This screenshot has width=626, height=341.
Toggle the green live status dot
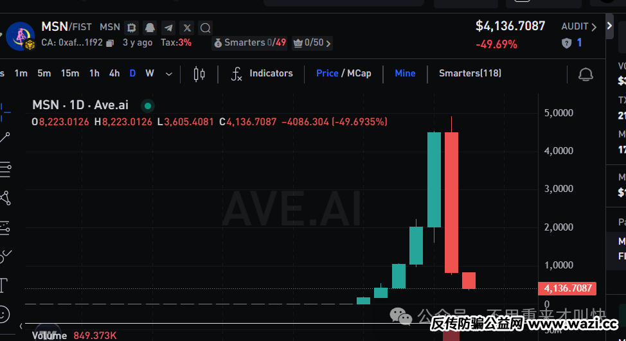tap(148, 105)
